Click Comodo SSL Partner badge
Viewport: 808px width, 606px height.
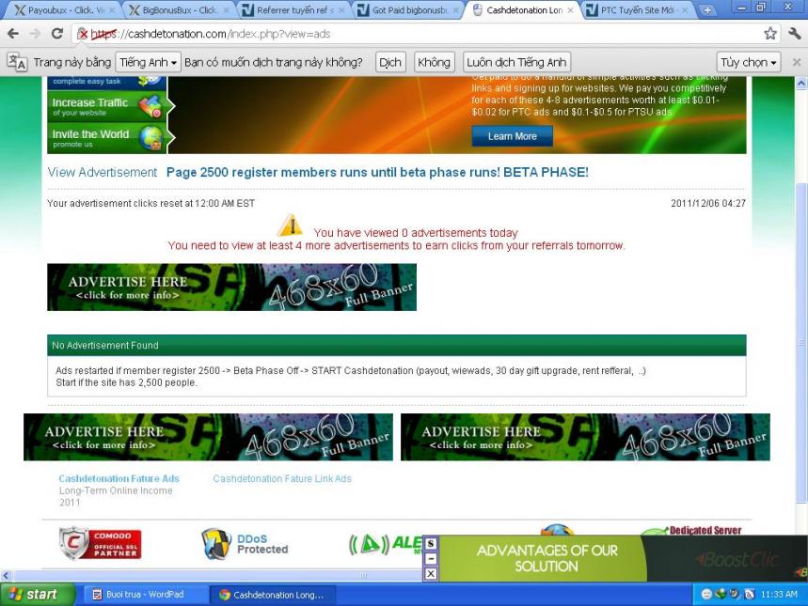point(101,544)
